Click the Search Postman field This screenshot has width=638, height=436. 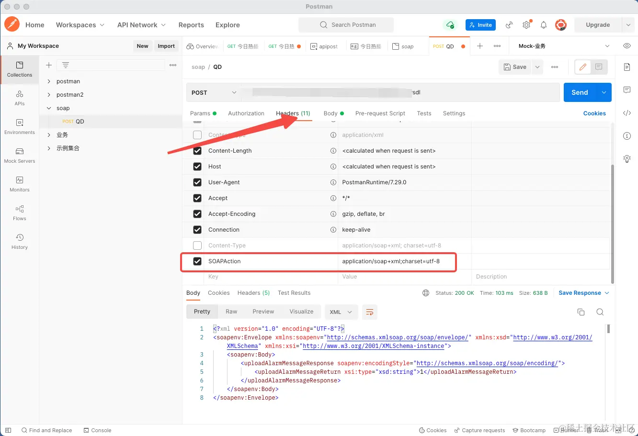tap(346, 25)
